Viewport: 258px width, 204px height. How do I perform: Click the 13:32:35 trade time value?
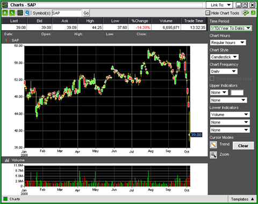click(x=198, y=27)
